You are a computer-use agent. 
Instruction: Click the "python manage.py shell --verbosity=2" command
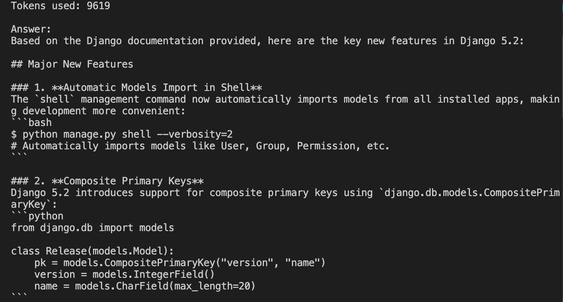click(127, 134)
